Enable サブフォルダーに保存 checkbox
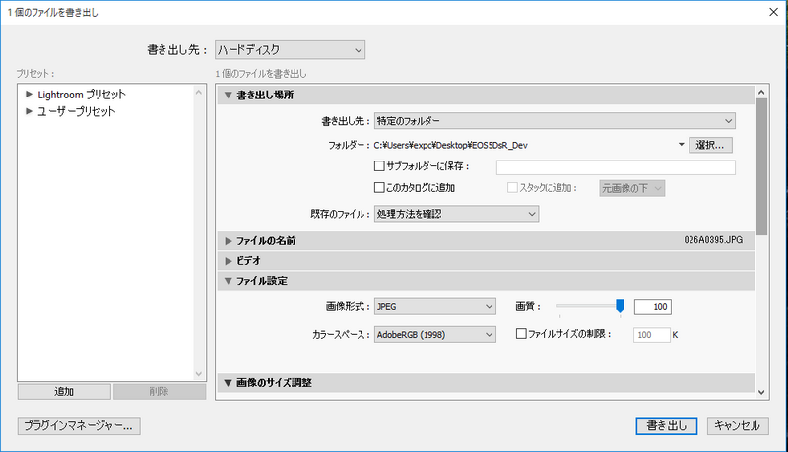Screen dimensions: 788x452 (379, 165)
